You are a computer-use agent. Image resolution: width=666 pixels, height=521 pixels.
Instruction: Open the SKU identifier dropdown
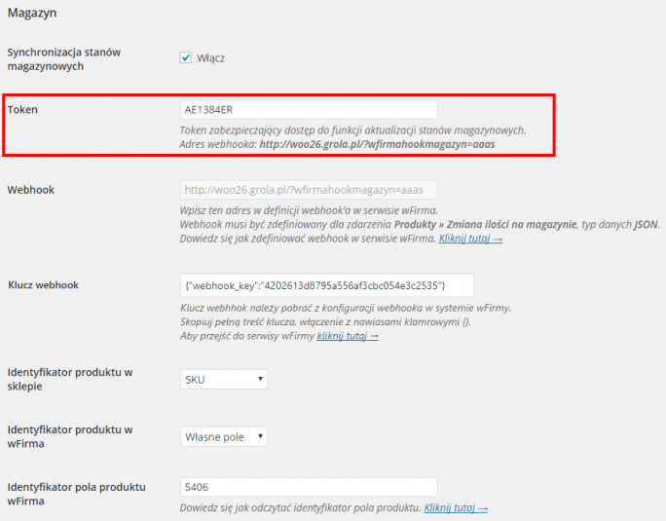[x=224, y=379]
